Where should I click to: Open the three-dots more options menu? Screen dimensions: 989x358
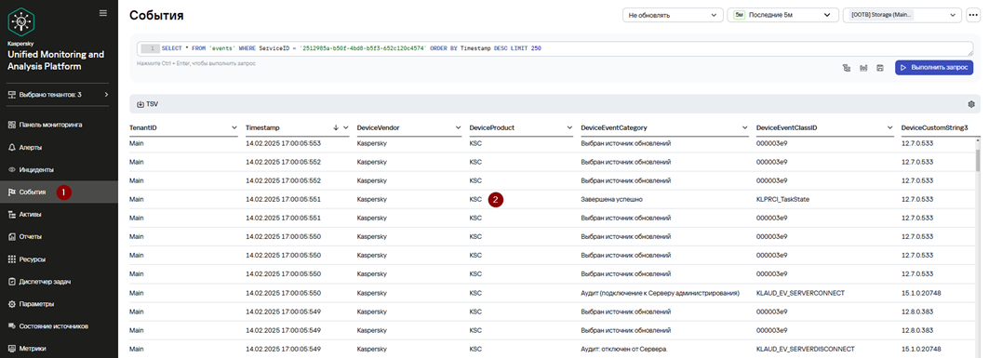(x=973, y=15)
